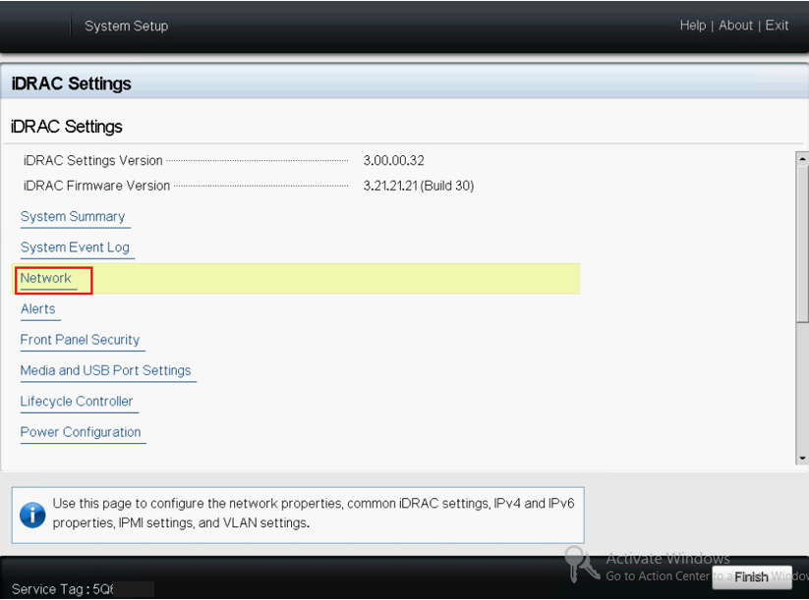
Task: Select iDRAC Settings Version value 3.00.00.32
Action: pyautogui.click(x=393, y=160)
